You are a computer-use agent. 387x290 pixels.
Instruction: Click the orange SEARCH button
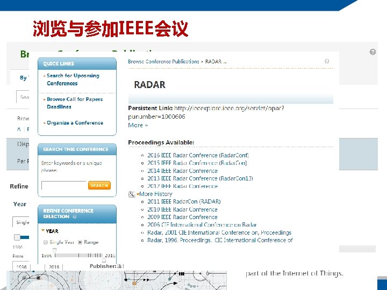point(99,185)
